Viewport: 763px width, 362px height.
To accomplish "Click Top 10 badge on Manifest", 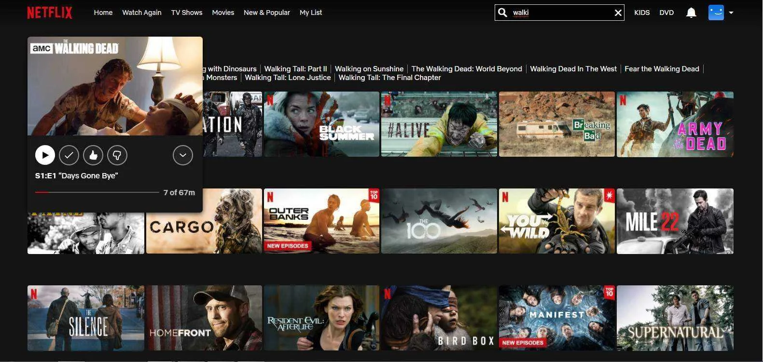I will 610,292.
